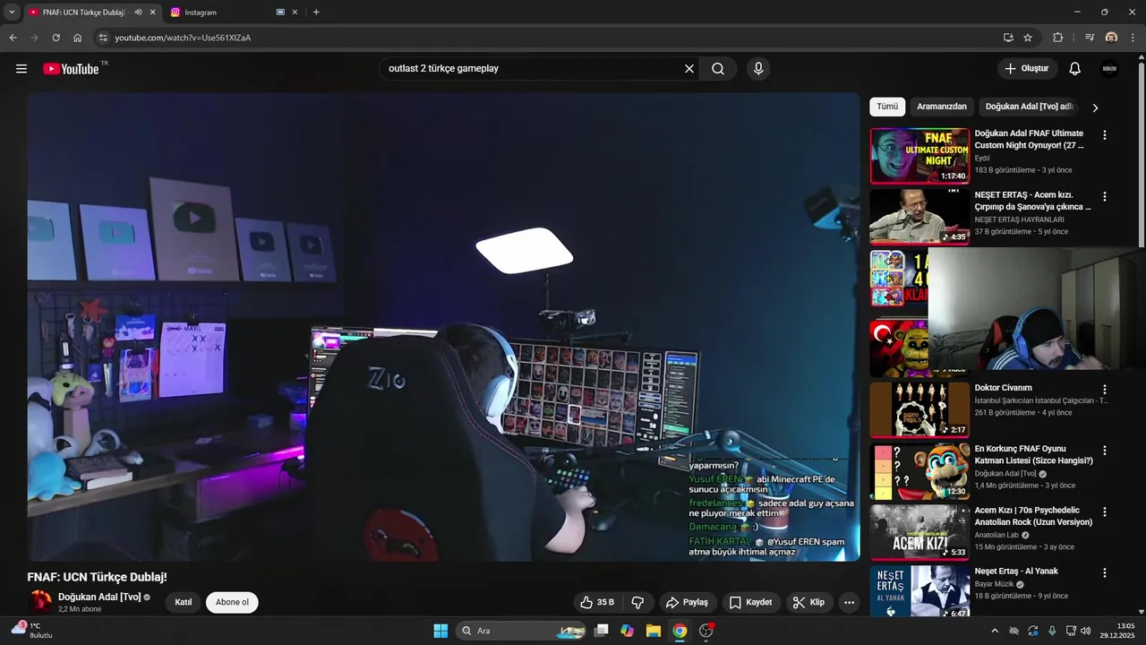This screenshot has height=645, width=1146.
Task: Subscribe with Abone ol button
Action: pyautogui.click(x=232, y=602)
